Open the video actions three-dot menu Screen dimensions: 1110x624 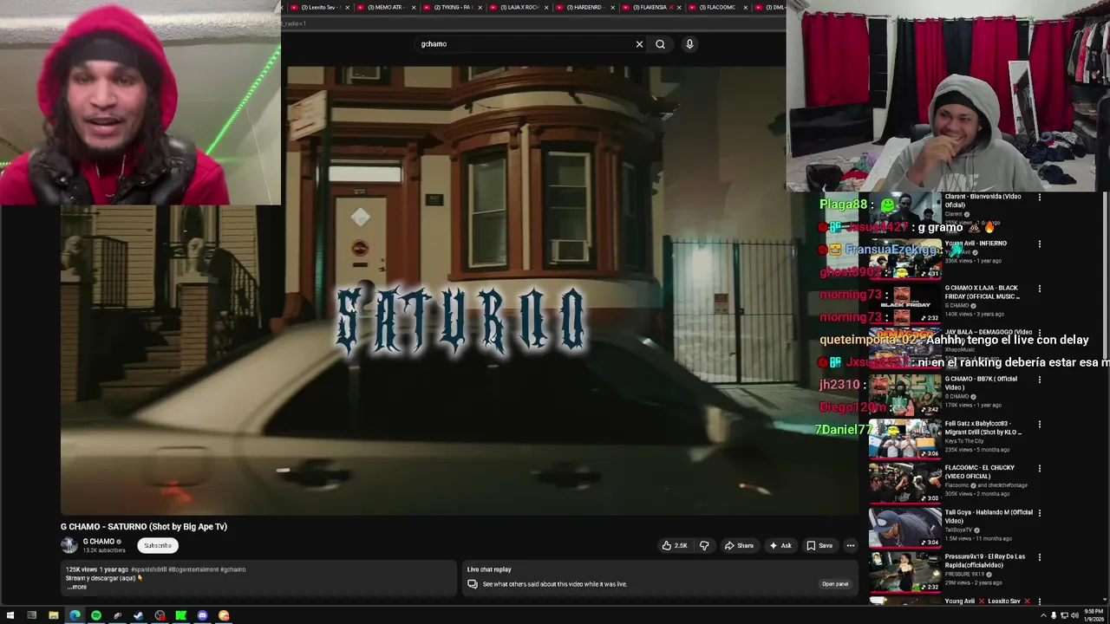(851, 545)
